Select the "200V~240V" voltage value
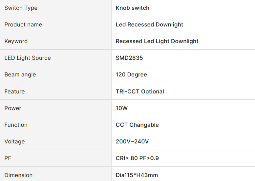The image size is (255, 181). coord(132,141)
